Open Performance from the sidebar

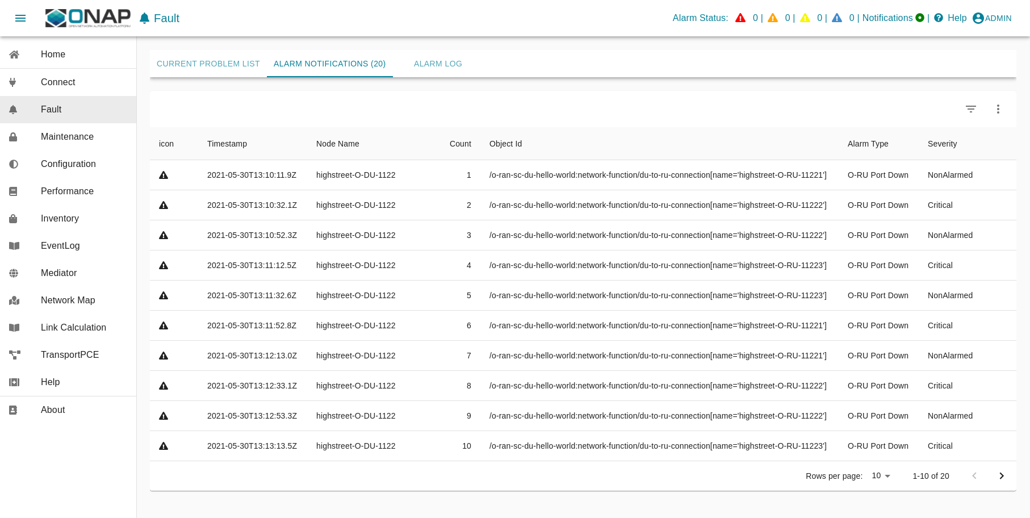click(67, 191)
